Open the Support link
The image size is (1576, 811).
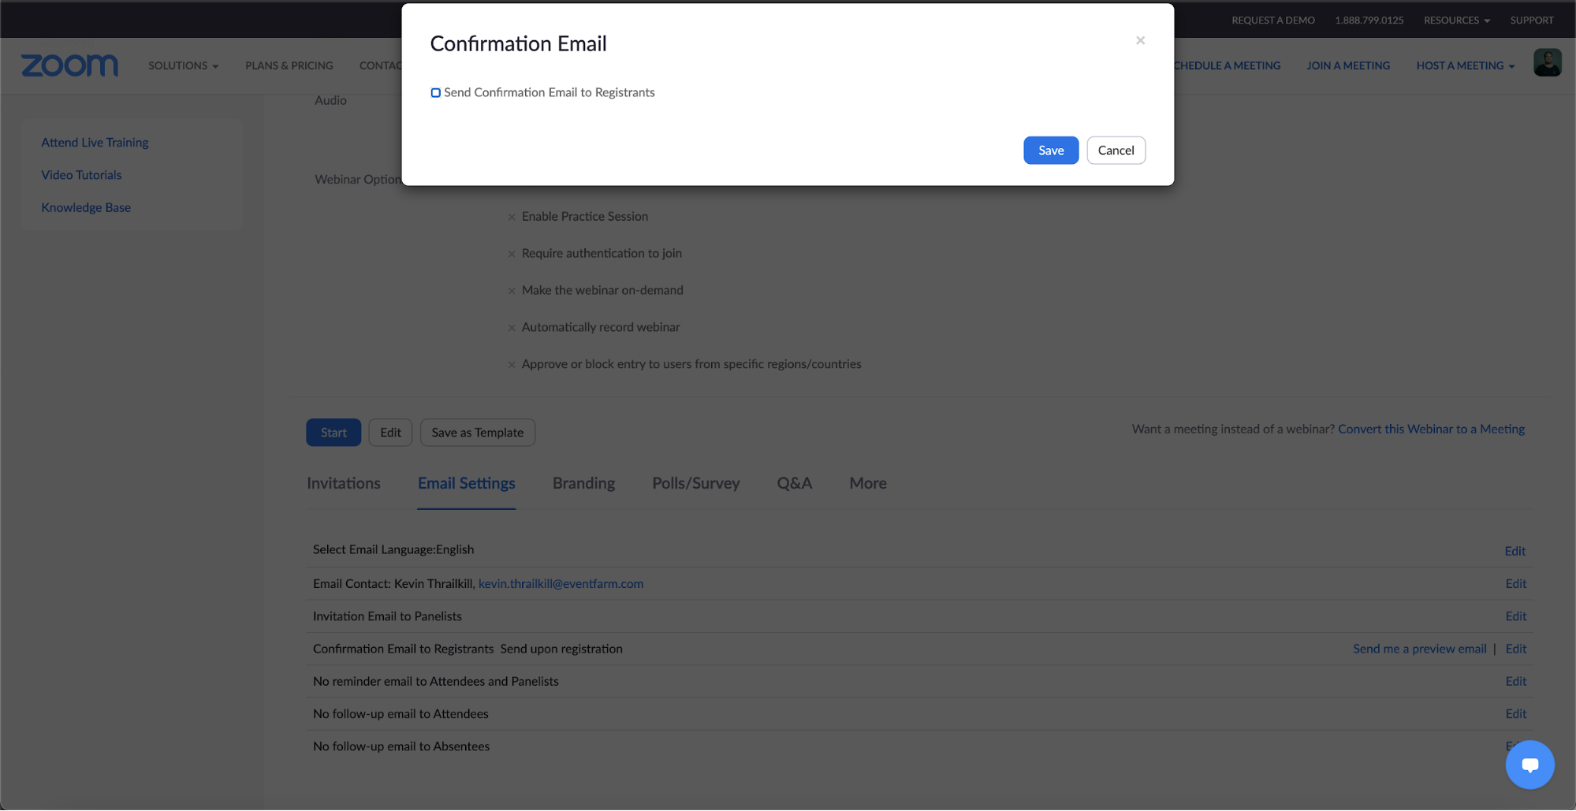[1531, 20]
